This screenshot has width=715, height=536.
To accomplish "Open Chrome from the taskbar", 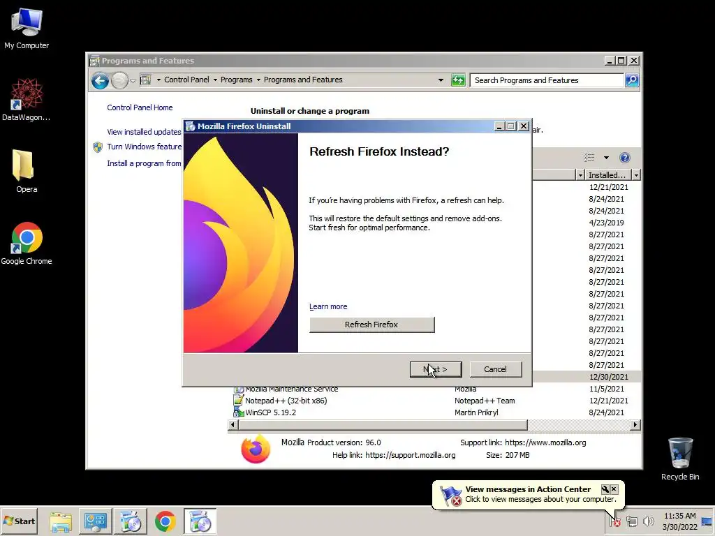I will pos(165,521).
